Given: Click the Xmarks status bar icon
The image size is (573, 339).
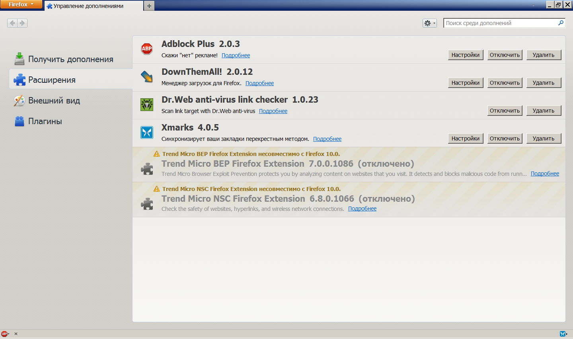Looking at the screenshot, I should pos(563,334).
